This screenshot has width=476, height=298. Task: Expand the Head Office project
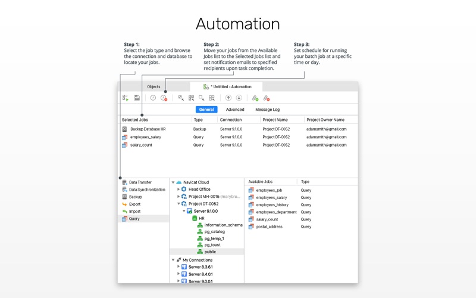click(x=178, y=190)
